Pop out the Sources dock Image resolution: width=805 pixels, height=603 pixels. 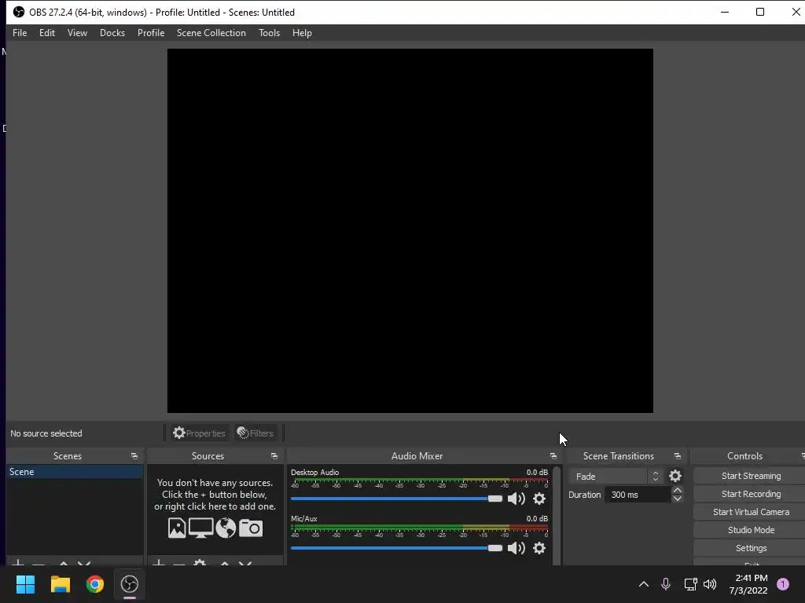point(274,456)
